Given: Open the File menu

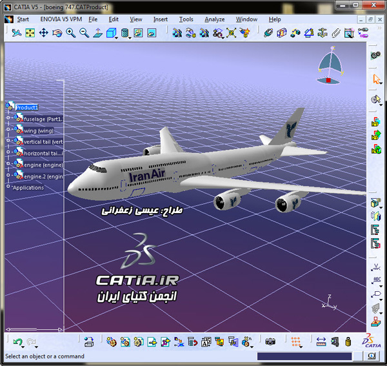Looking at the screenshot, I should coord(93,19).
